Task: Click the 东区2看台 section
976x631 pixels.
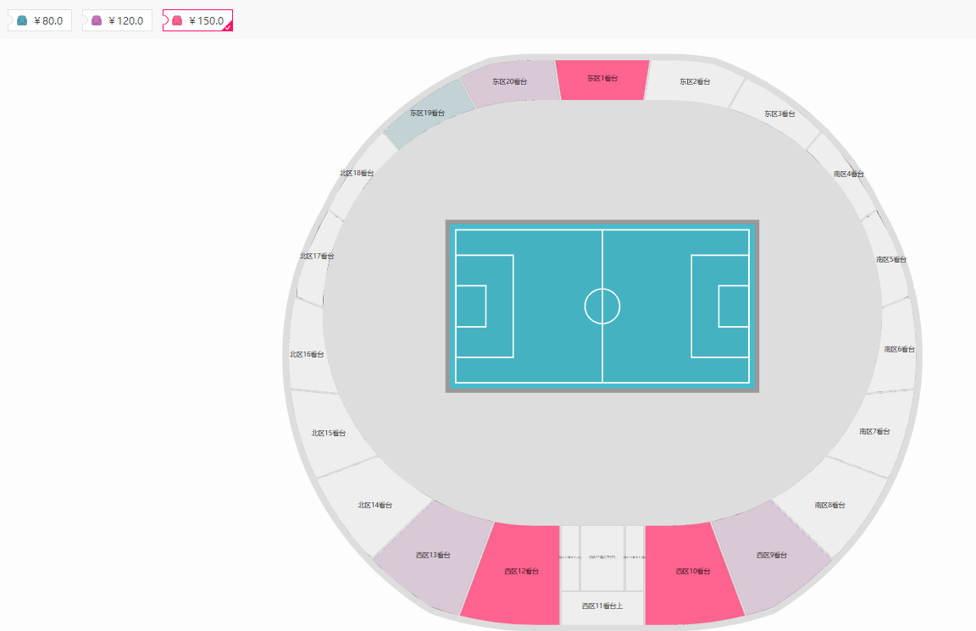Action: pyautogui.click(x=695, y=82)
